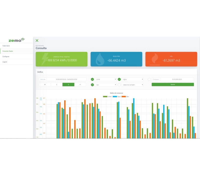Uncheck the Agua meter checkbox
Viewport: 200px width, 175px height.
pyautogui.click(x=119, y=79)
